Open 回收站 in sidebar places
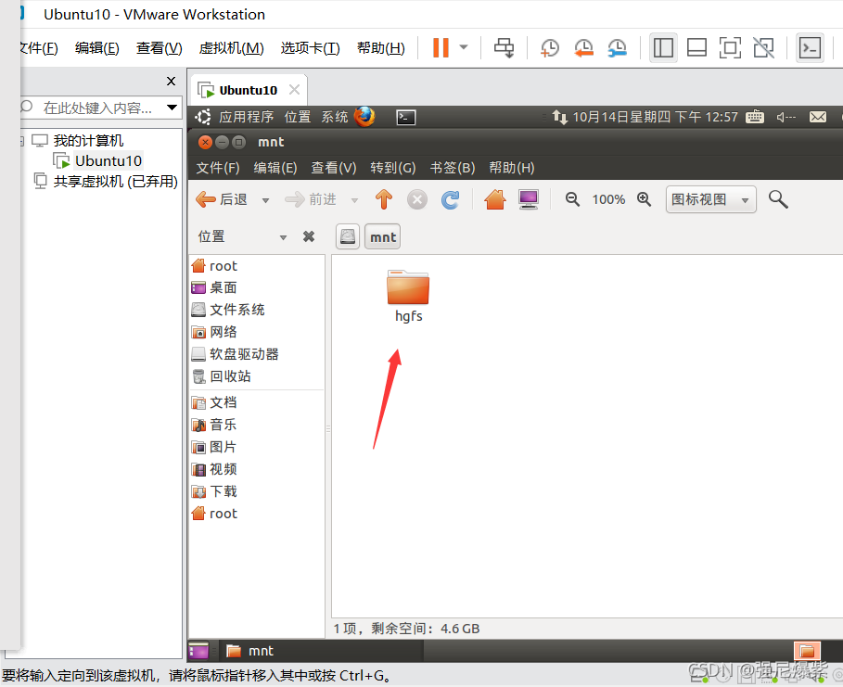The image size is (843, 687). click(x=222, y=376)
